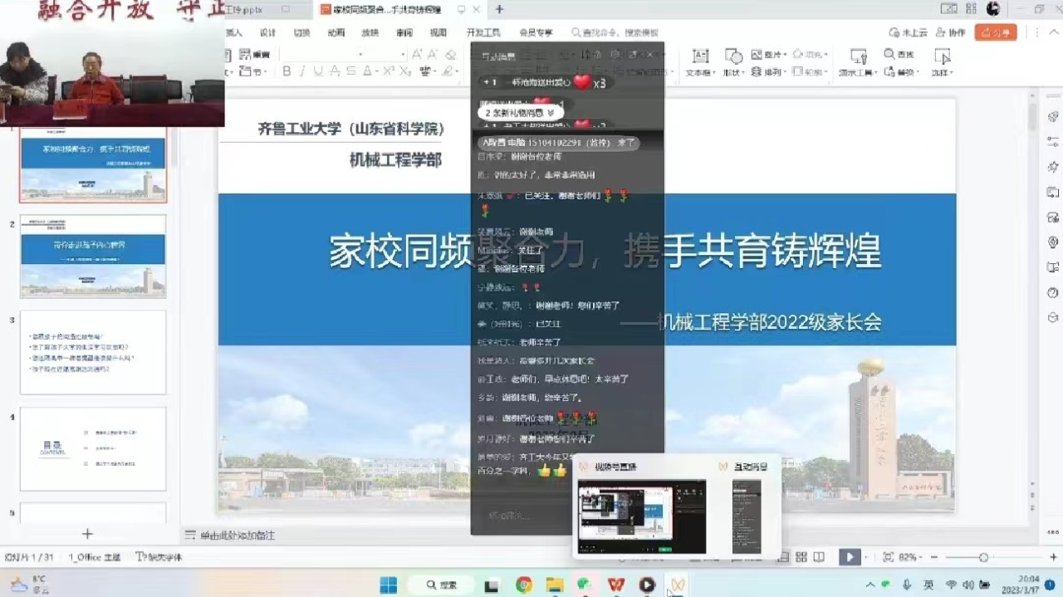
Task: Click the Bold formatting icon
Action: coord(287,72)
